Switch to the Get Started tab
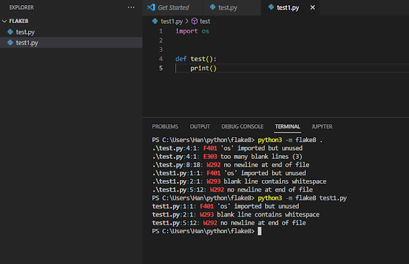The height and width of the screenshot is (264, 409). coord(173,8)
